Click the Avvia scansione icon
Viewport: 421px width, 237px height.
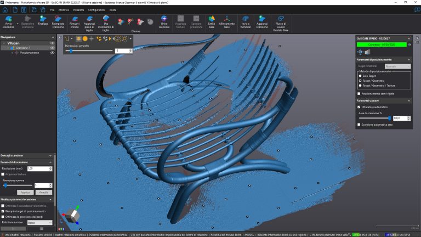point(8,20)
